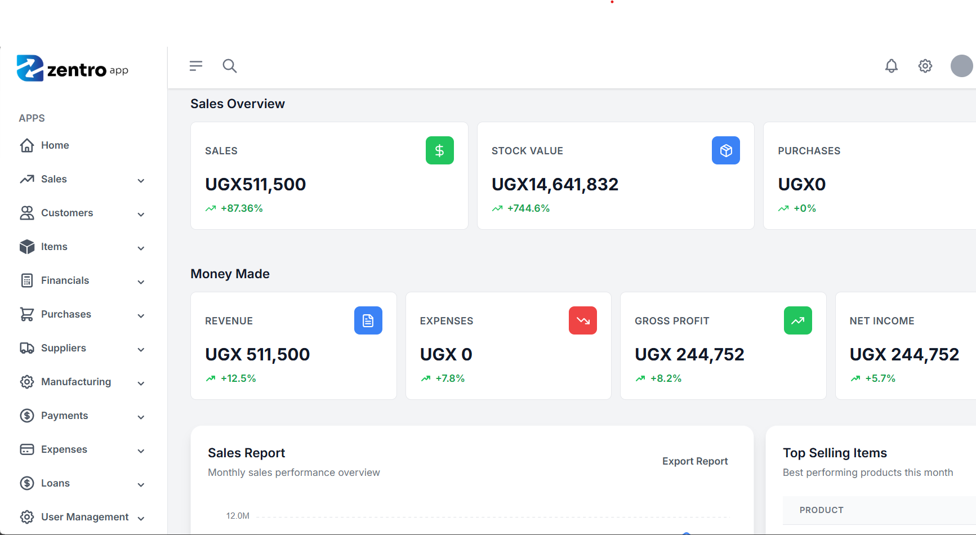Open the Purchases sidebar menu label

tap(66, 314)
